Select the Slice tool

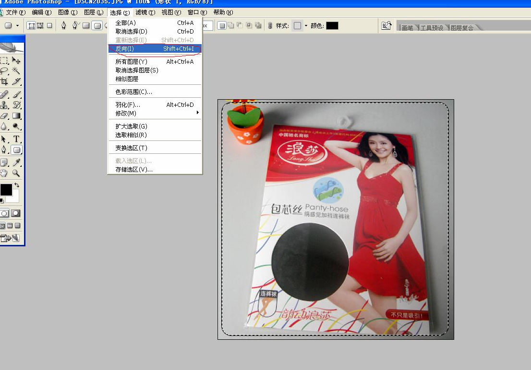pyautogui.click(x=16, y=81)
